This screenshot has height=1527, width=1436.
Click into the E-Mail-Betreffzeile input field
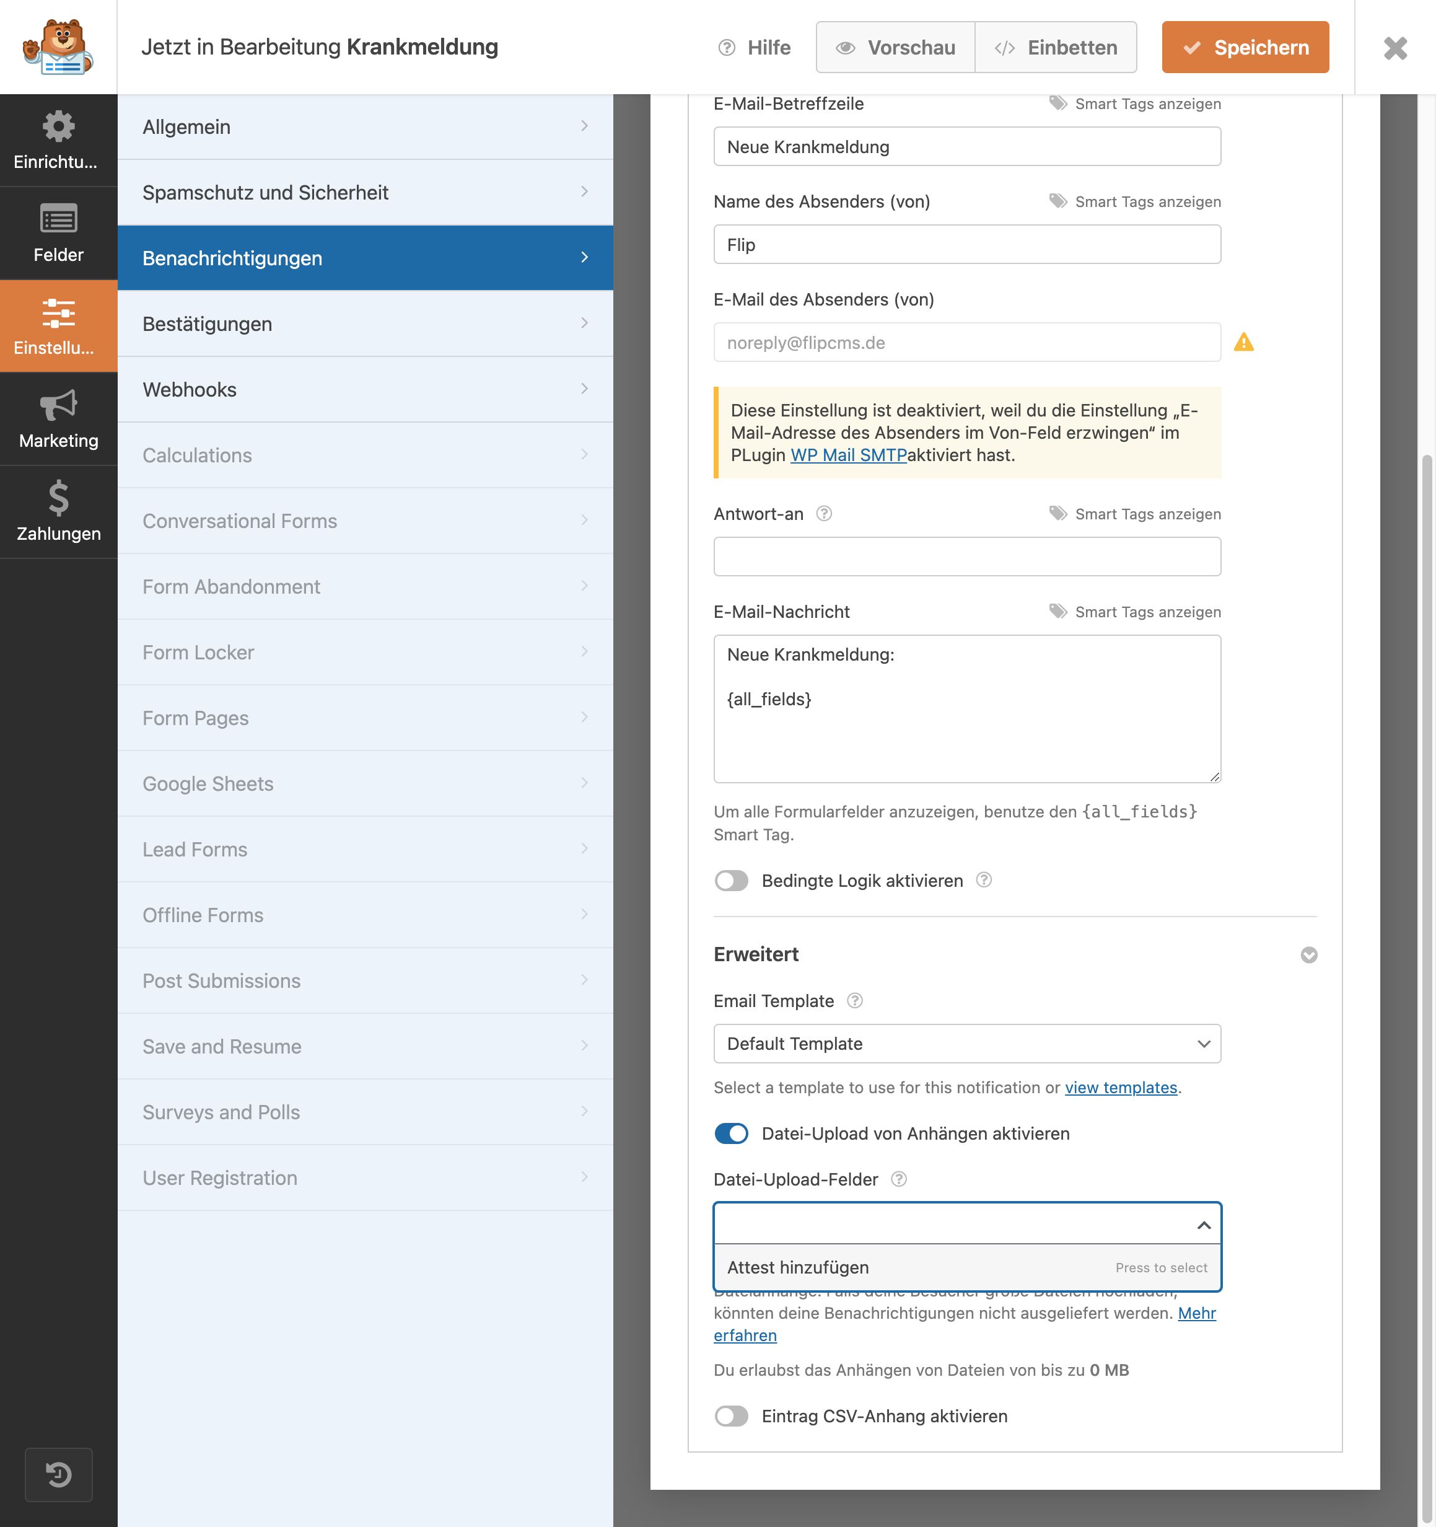click(x=967, y=147)
